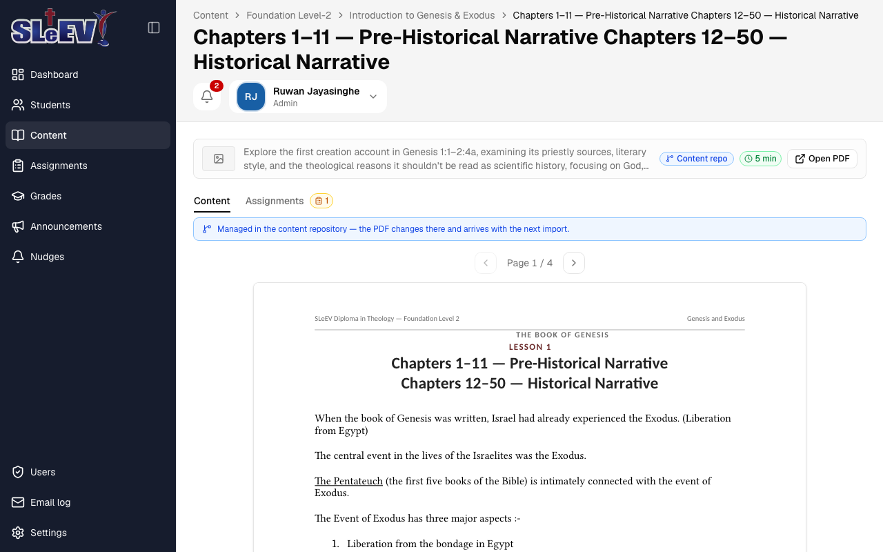Image resolution: width=883 pixels, height=552 pixels.
Task: Click the SLeEV logo
Action: (x=63, y=28)
